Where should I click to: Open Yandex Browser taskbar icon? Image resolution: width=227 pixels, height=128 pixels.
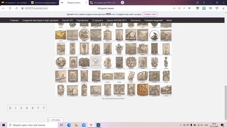coord(91,125)
